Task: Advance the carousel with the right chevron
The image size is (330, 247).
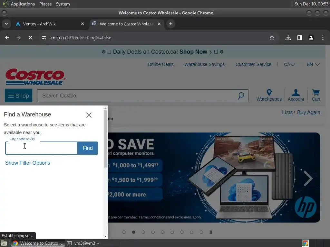Action: tap(308, 178)
